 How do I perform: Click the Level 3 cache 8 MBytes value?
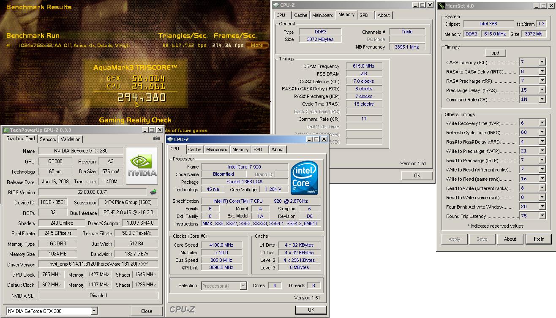pyautogui.click(x=300, y=267)
